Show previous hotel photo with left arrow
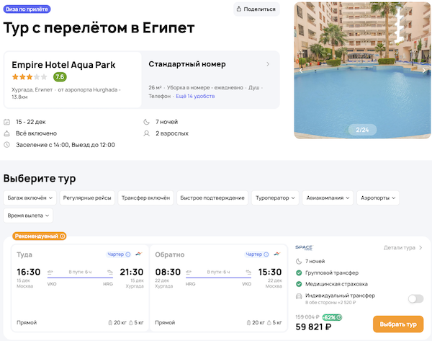The width and height of the screenshot is (432, 341). point(301,70)
